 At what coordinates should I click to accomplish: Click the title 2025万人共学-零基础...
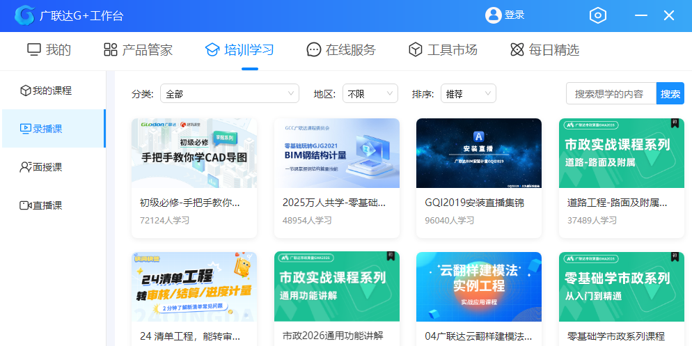coord(334,203)
